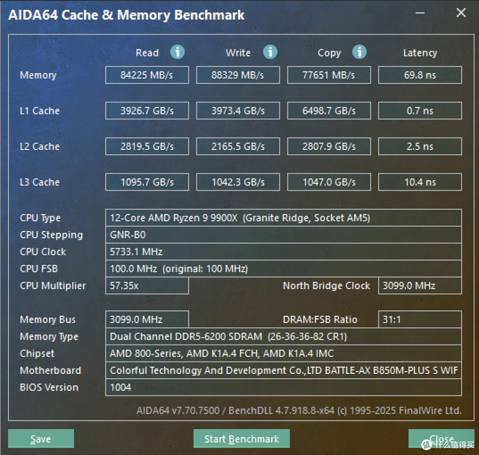The height and width of the screenshot is (455, 479).
Task: Click the AIDA64 Cache & Memory Benchmark title
Action: (126, 15)
